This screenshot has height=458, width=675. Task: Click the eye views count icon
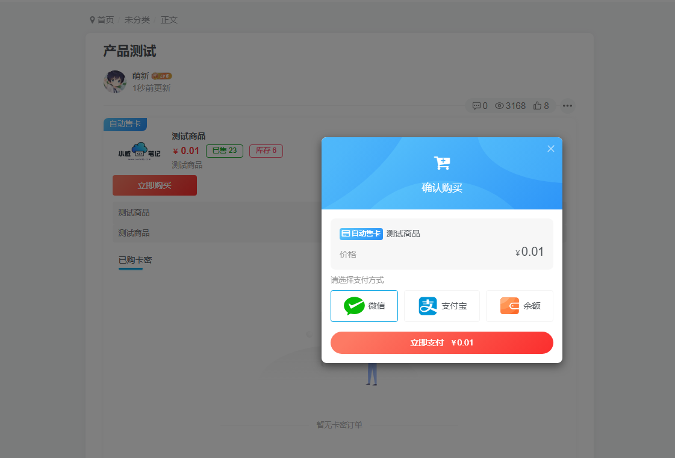tap(499, 106)
